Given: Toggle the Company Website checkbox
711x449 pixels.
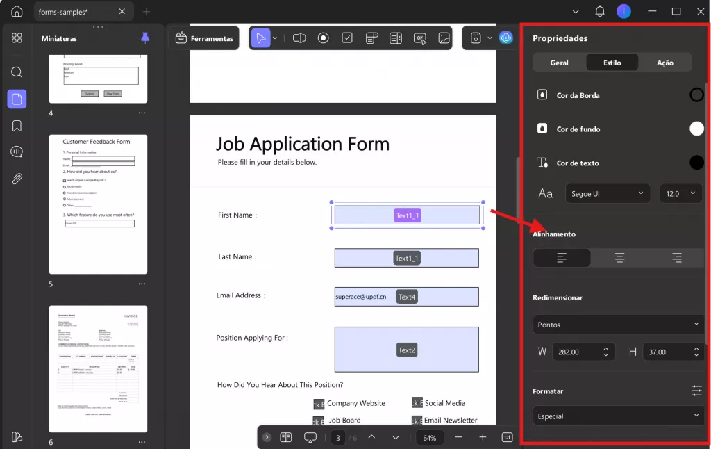Looking at the screenshot, I should point(319,404).
